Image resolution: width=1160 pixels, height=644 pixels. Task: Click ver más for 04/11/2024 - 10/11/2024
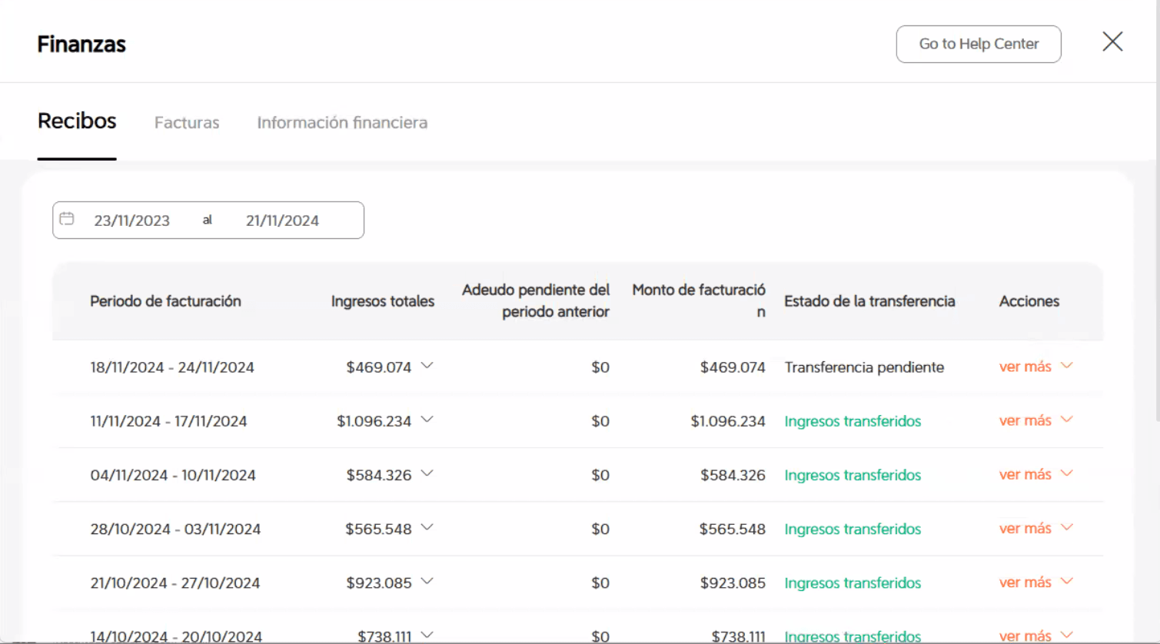[x=1035, y=474]
